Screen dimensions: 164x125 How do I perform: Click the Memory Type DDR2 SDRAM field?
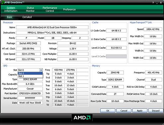click(115, 80)
